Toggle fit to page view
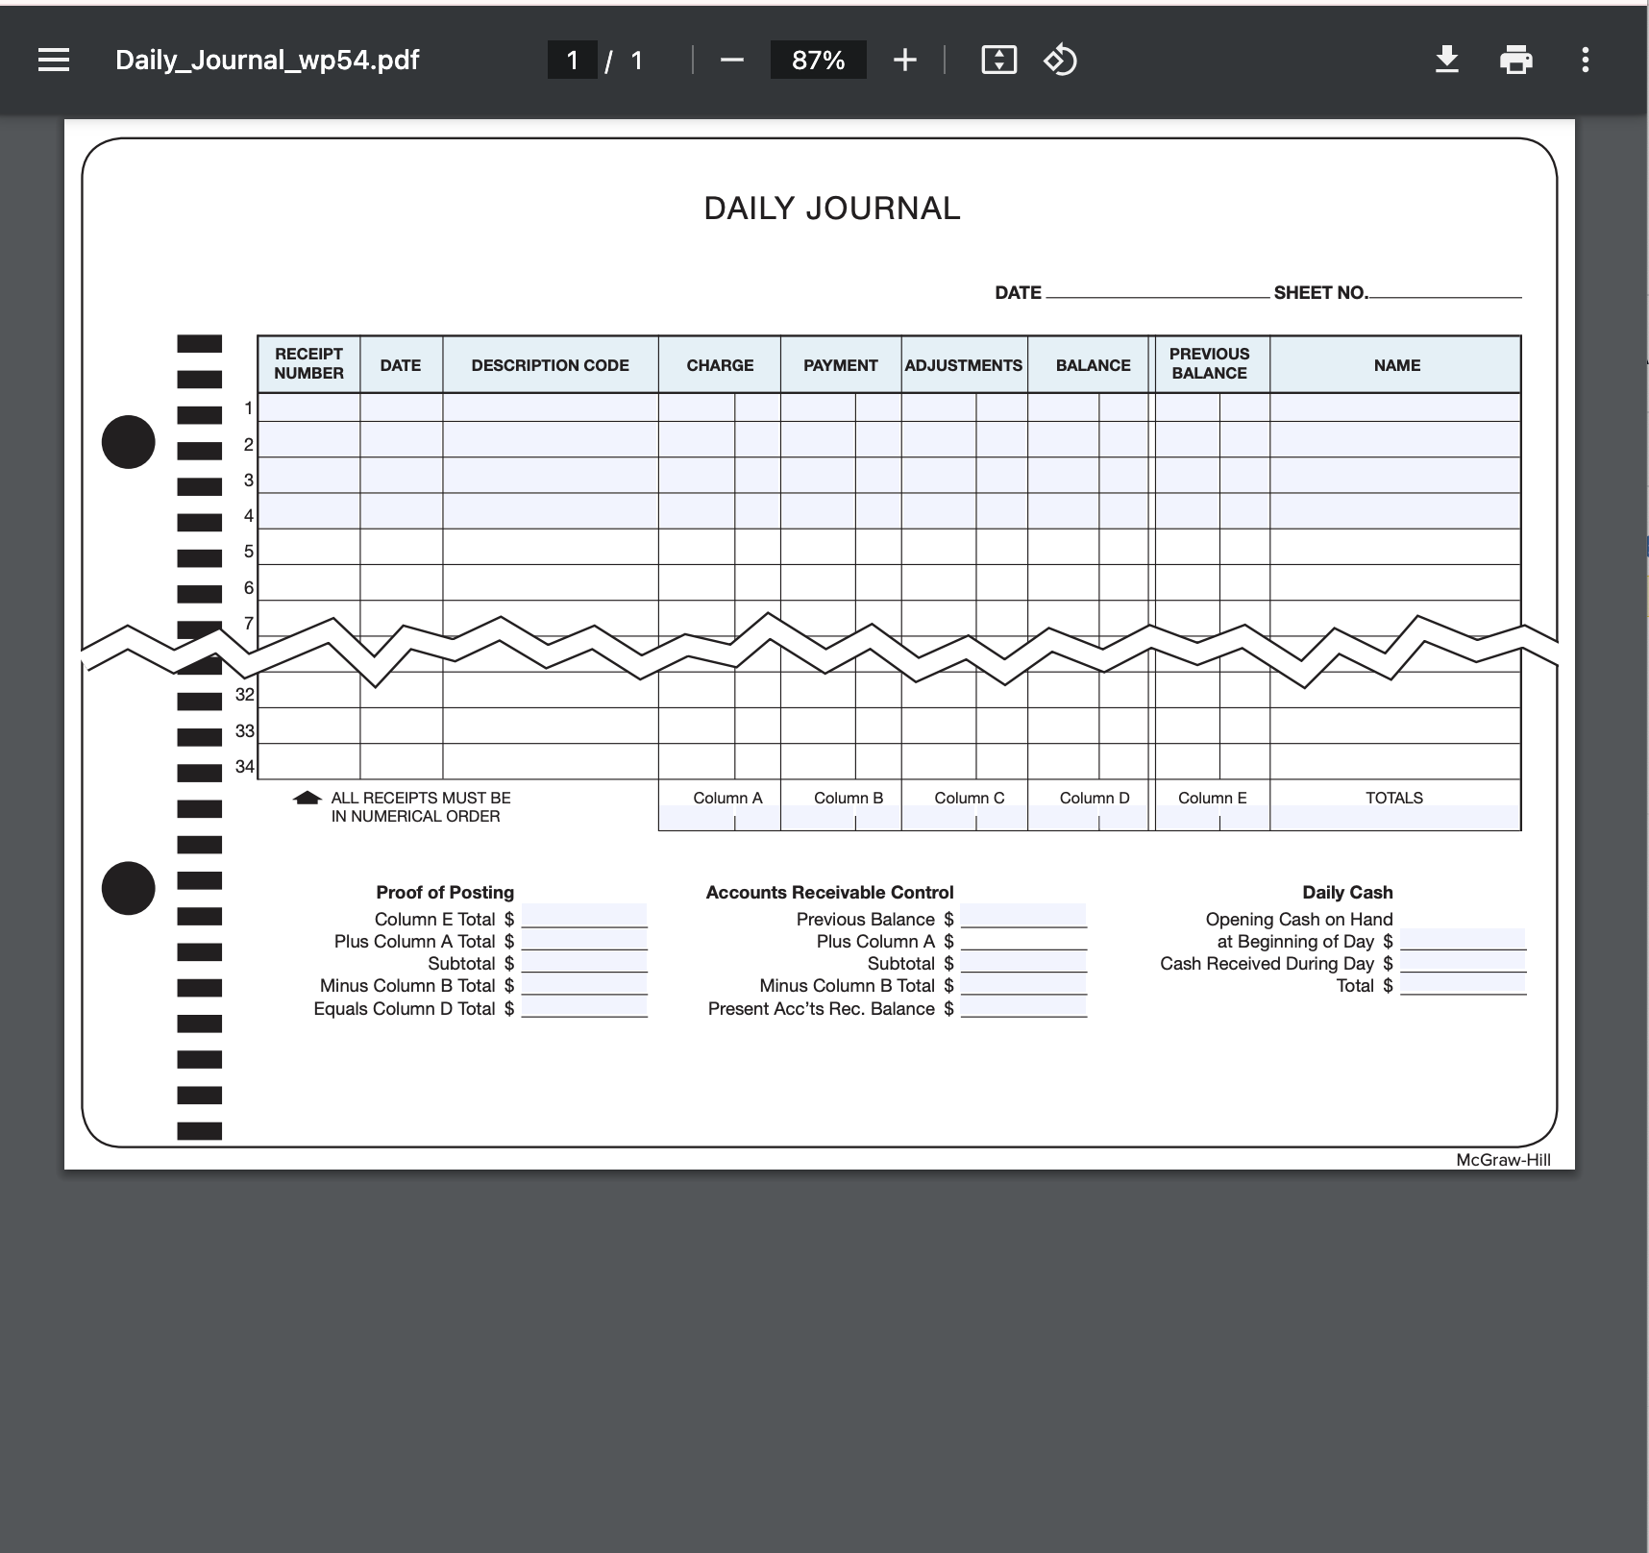 [999, 61]
